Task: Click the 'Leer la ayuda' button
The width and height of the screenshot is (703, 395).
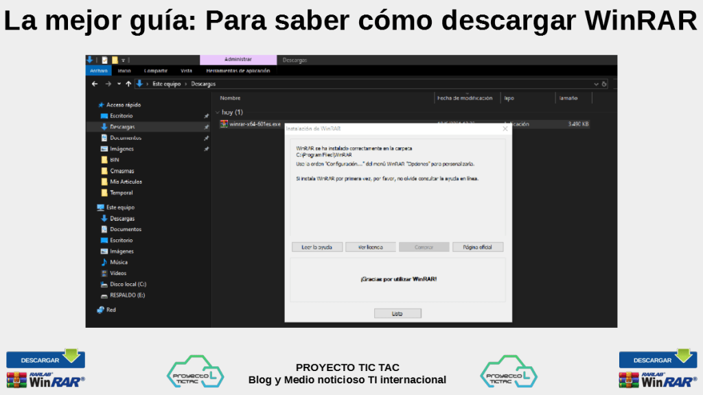Action: click(316, 247)
